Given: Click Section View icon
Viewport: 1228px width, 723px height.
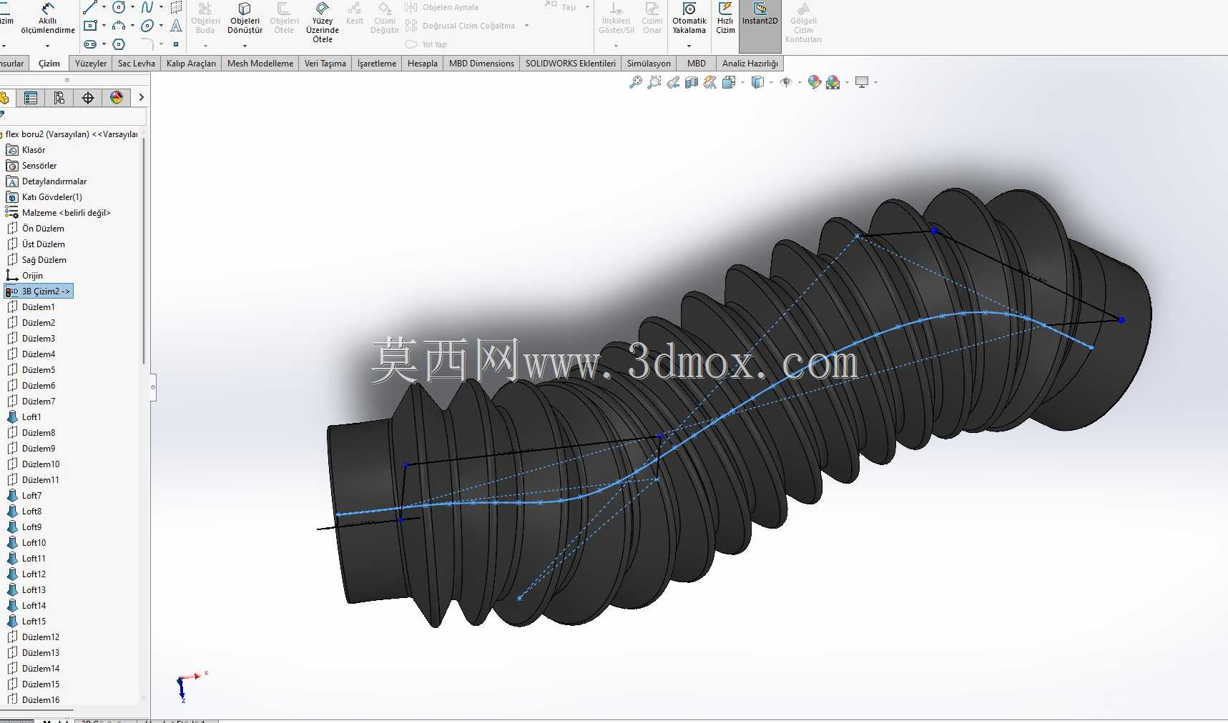Looking at the screenshot, I should click(692, 83).
